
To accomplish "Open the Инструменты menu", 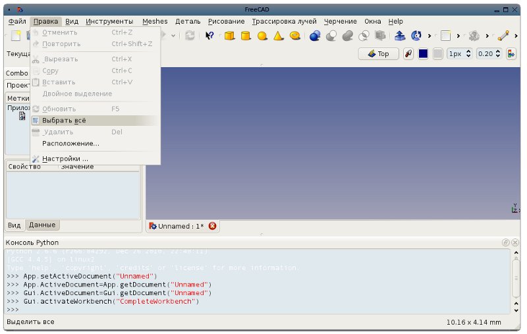I will pyautogui.click(x=109, y=21).
